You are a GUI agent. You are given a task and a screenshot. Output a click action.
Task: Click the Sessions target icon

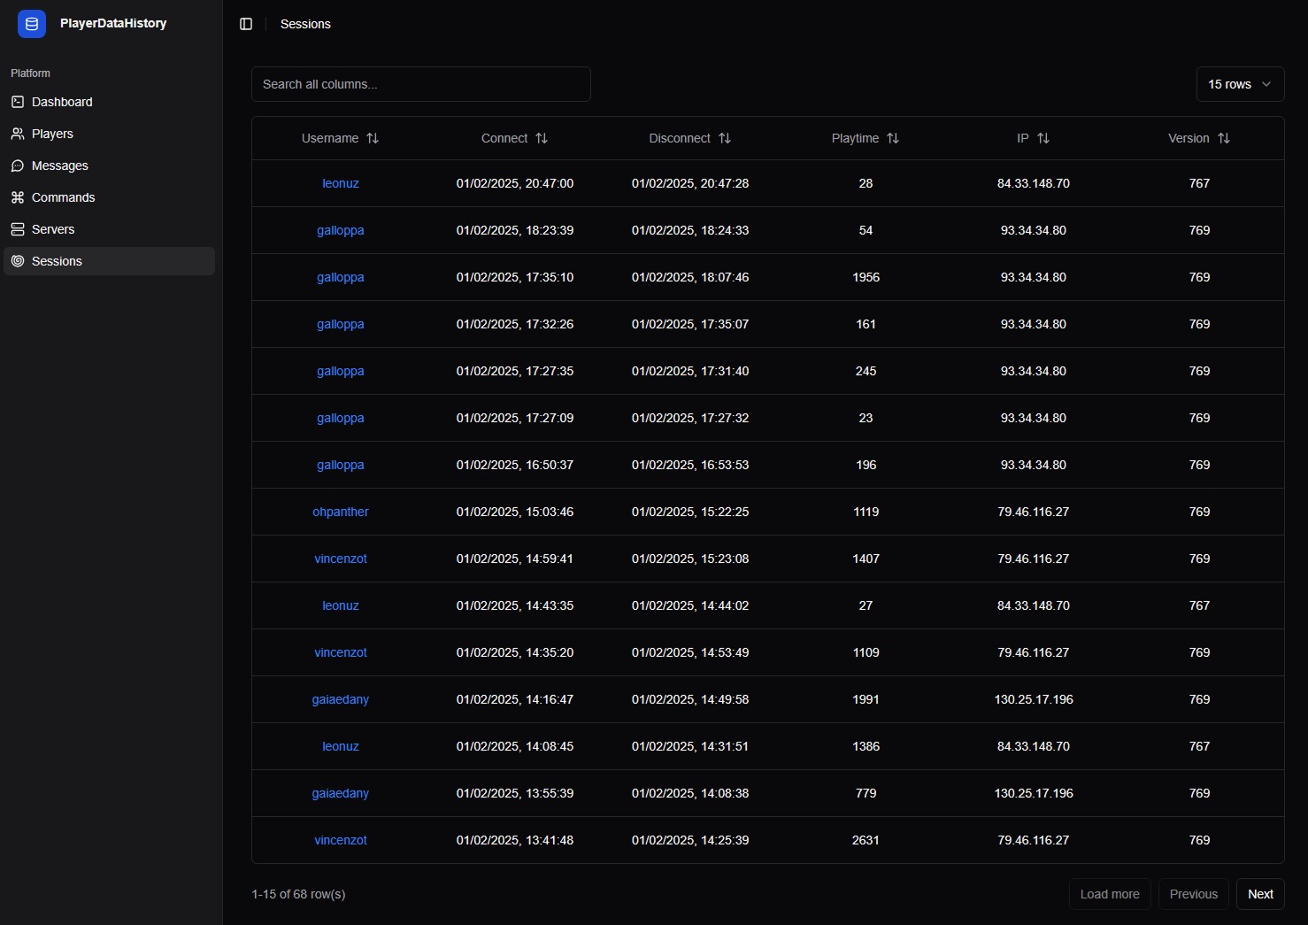[x=18, y=261]
